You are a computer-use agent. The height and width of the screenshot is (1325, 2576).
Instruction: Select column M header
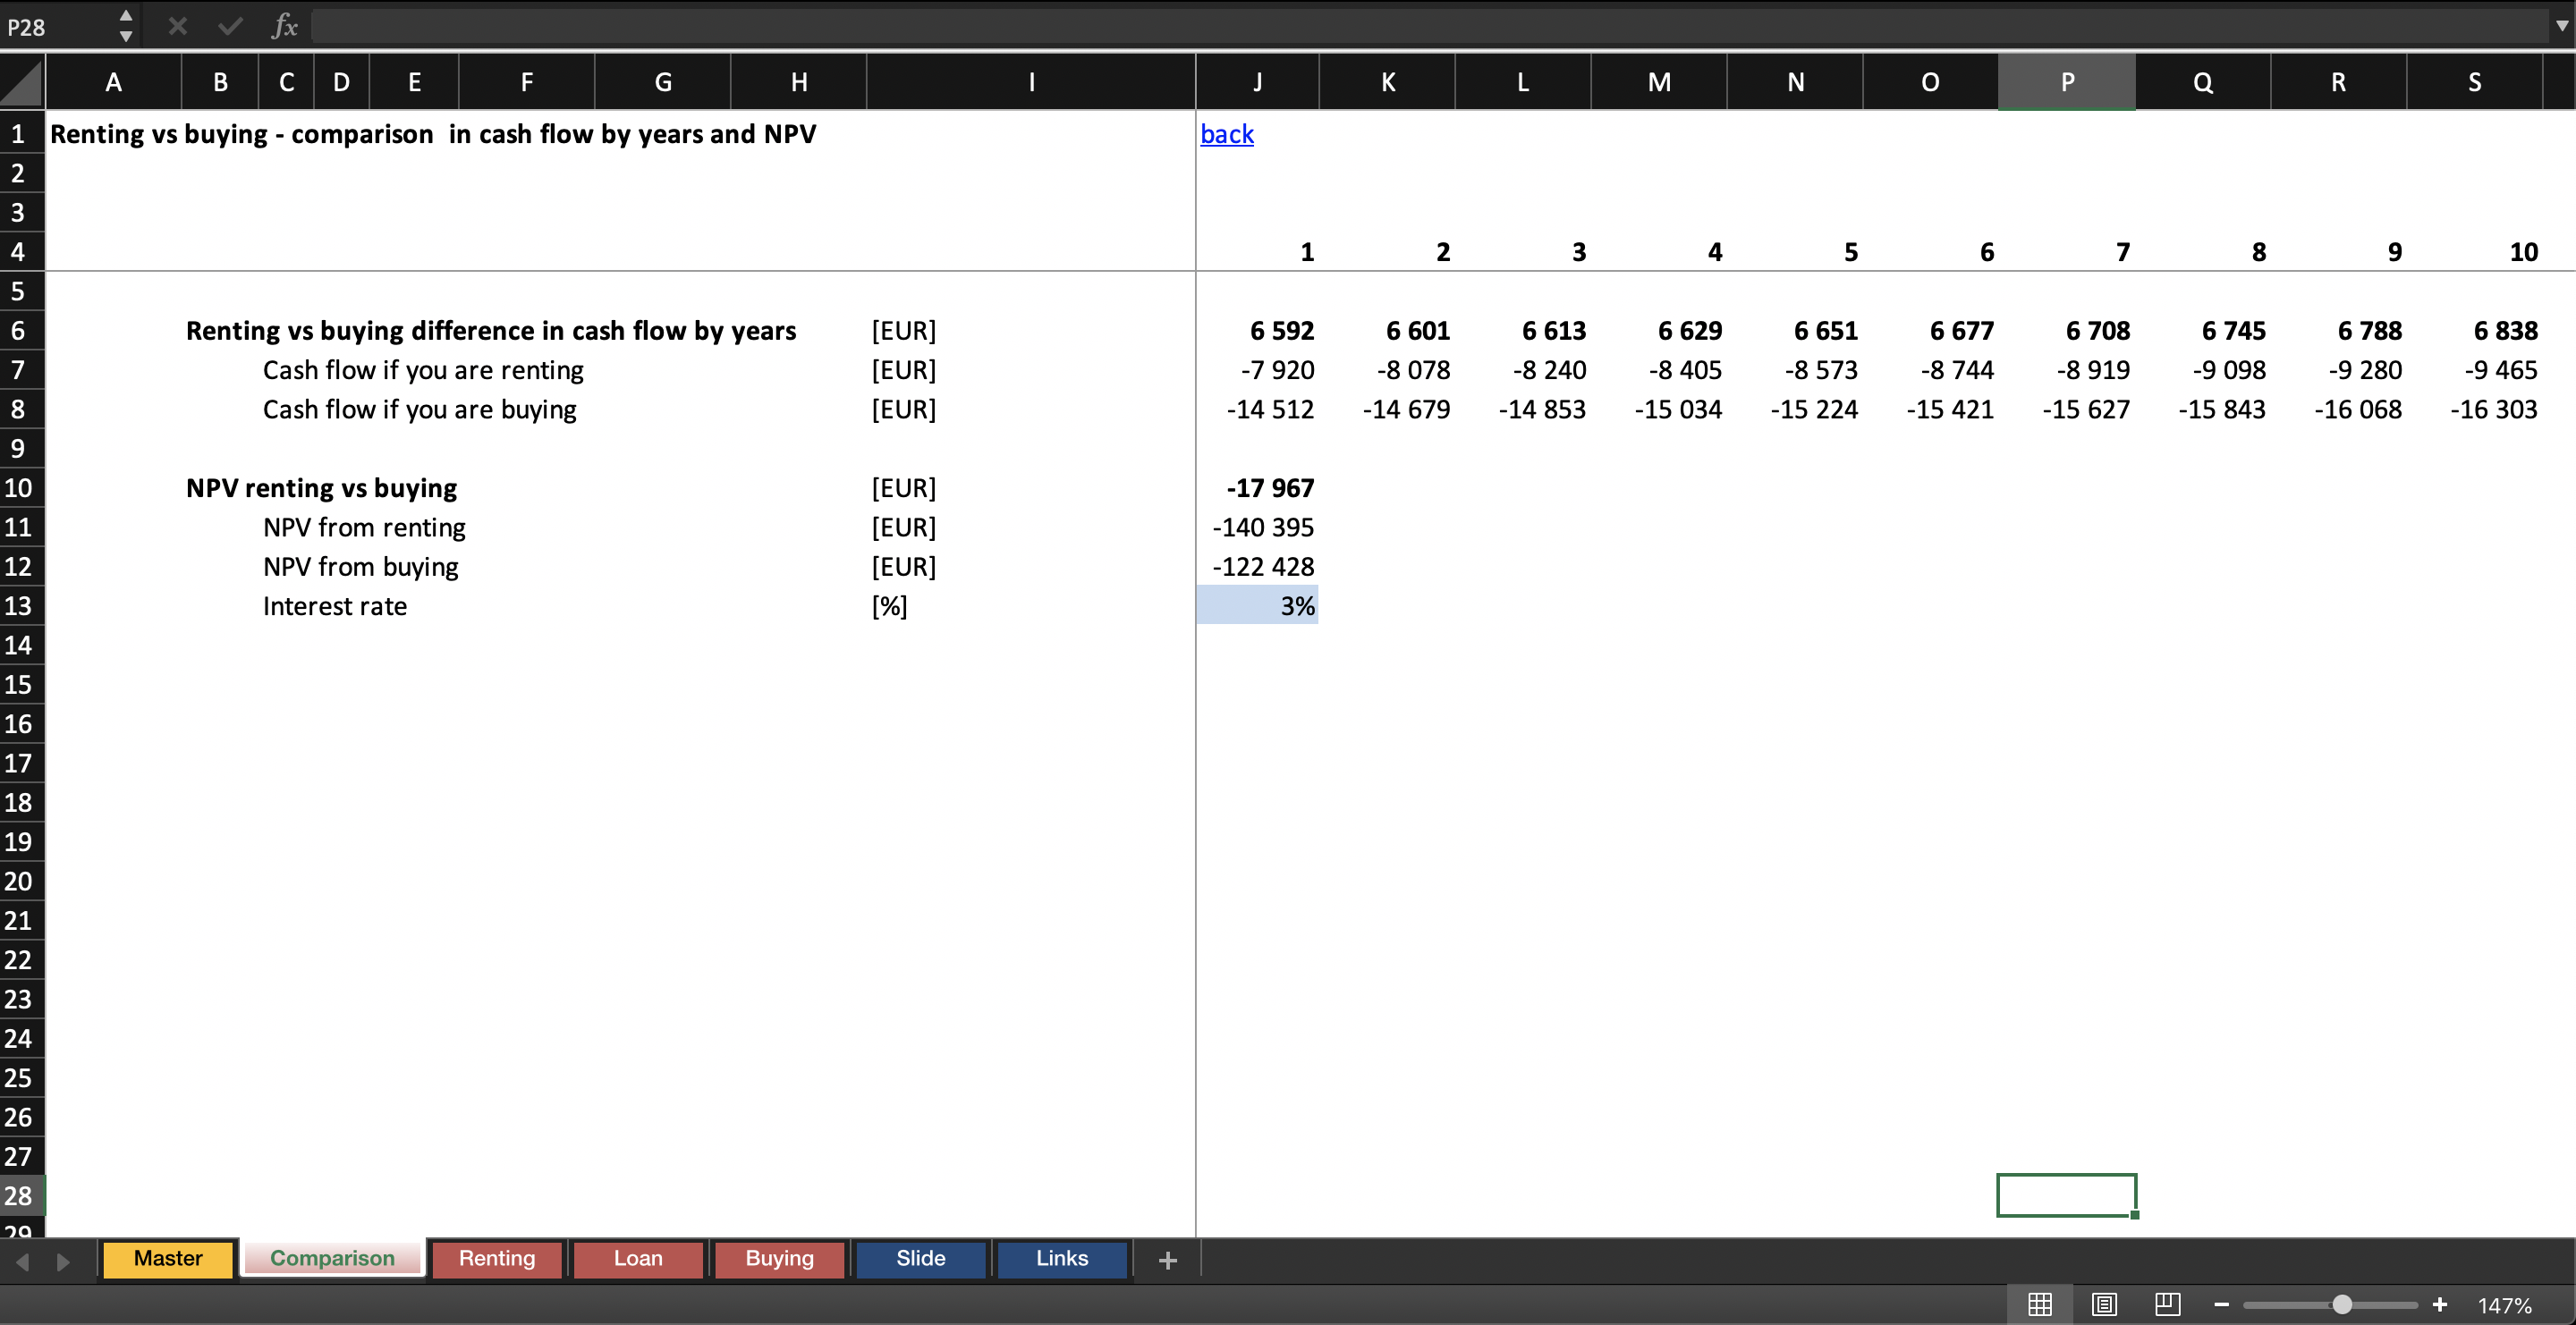point(1659,82)
